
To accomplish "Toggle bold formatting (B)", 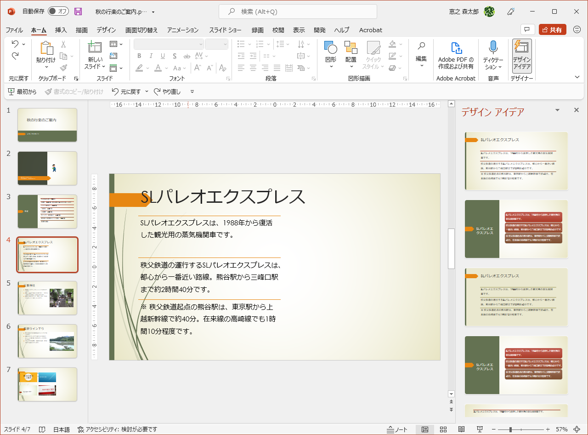I will [x=139, y=56].
